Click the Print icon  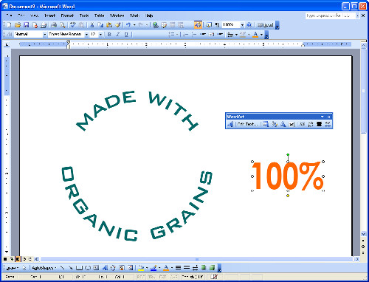point(54,25)
